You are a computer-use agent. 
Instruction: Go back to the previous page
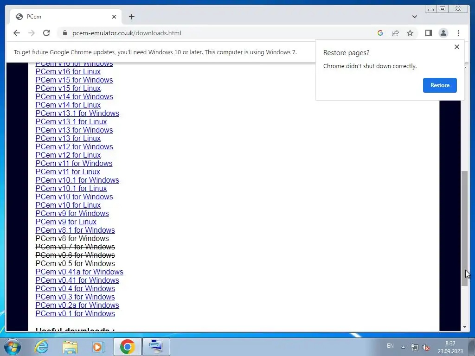[x=17, y=33]
